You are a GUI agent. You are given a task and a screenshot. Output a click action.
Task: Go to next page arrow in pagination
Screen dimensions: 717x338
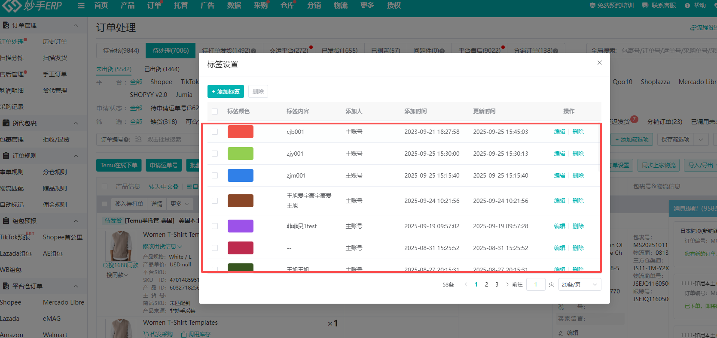pos(507,284)
